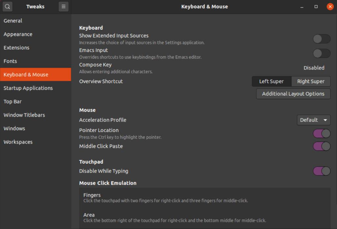Viewport: 337px width, 229px height.
Task: Close the Tweaks window
Action: point(330,7)
